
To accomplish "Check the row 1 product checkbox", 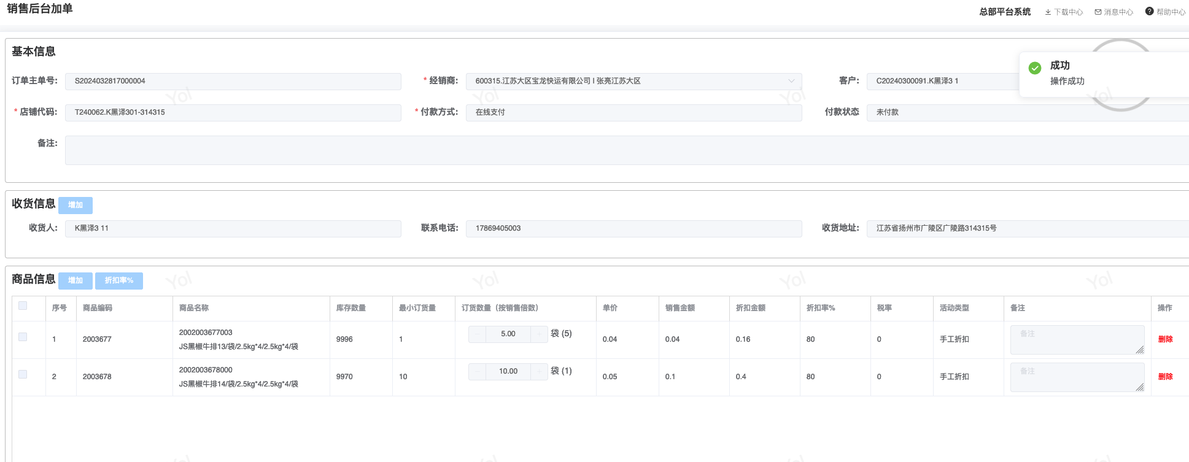I will point(23,337).
